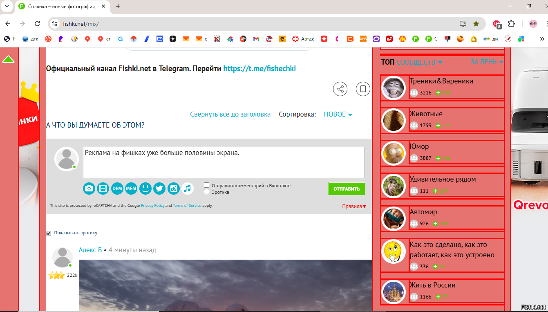Viewport: 548px width, 312px height.
Task: Bookmark the post with the bookmark icon
Action: [363, 89]
